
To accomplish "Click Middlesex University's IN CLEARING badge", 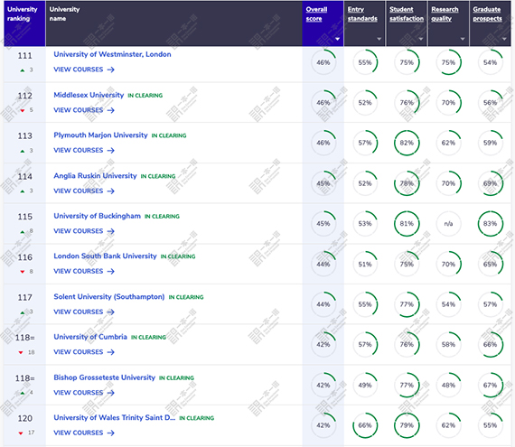I will pyautogui.click(x=145, y=96).
